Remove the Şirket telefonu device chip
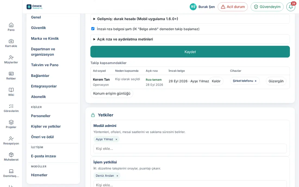Screen dimensions: 299x187 point(256,81)
